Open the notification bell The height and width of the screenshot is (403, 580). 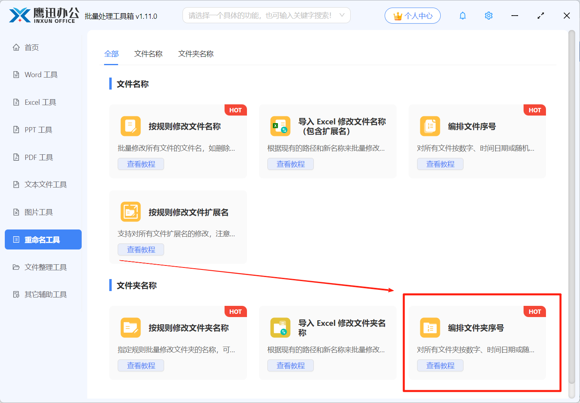point(462,15)
